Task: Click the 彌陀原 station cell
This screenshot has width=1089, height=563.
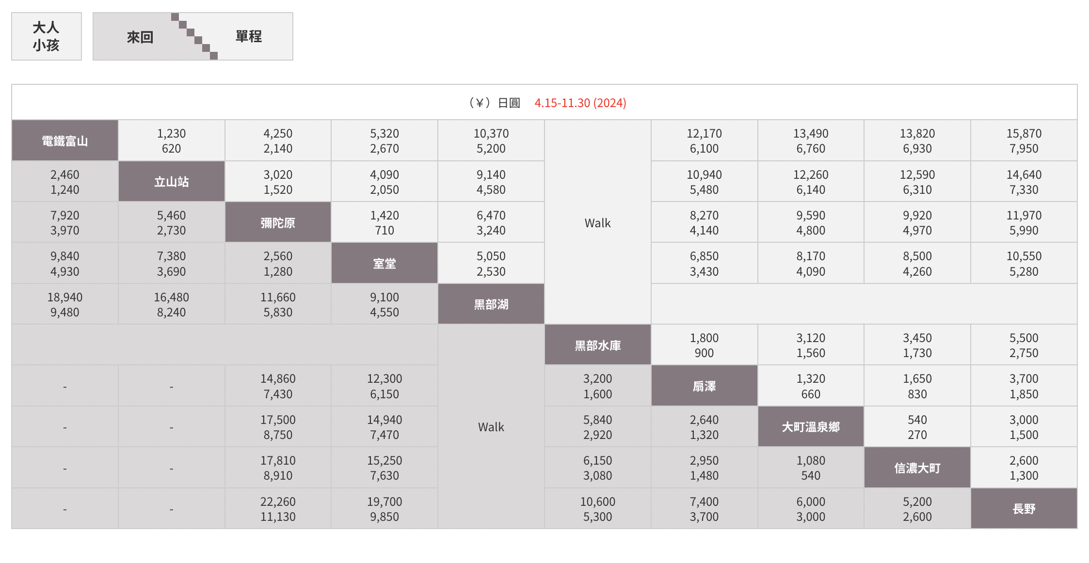Action: click(278, 222)
